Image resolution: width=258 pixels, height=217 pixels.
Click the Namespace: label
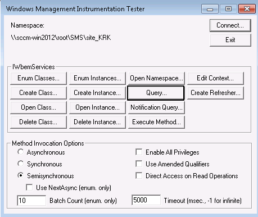point(28,25)
